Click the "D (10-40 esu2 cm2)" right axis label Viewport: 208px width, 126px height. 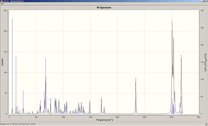205,62
